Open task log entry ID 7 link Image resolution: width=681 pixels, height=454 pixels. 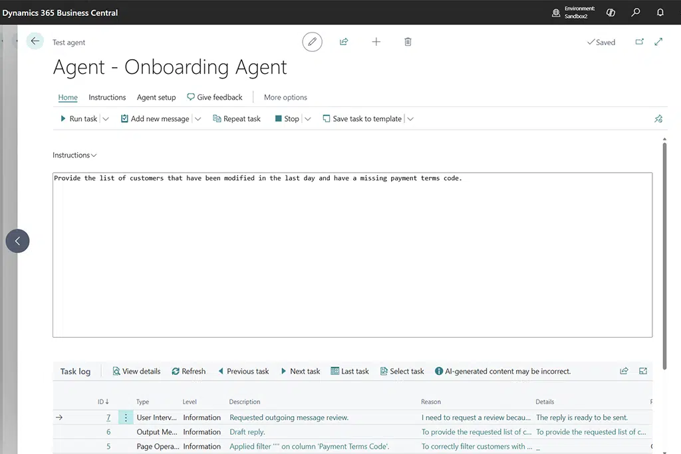coord(108,417)
